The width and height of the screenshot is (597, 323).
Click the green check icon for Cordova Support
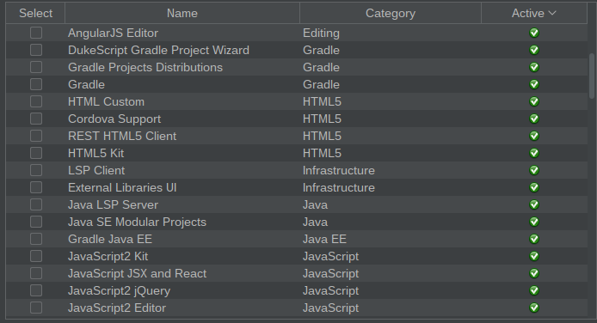534,119
